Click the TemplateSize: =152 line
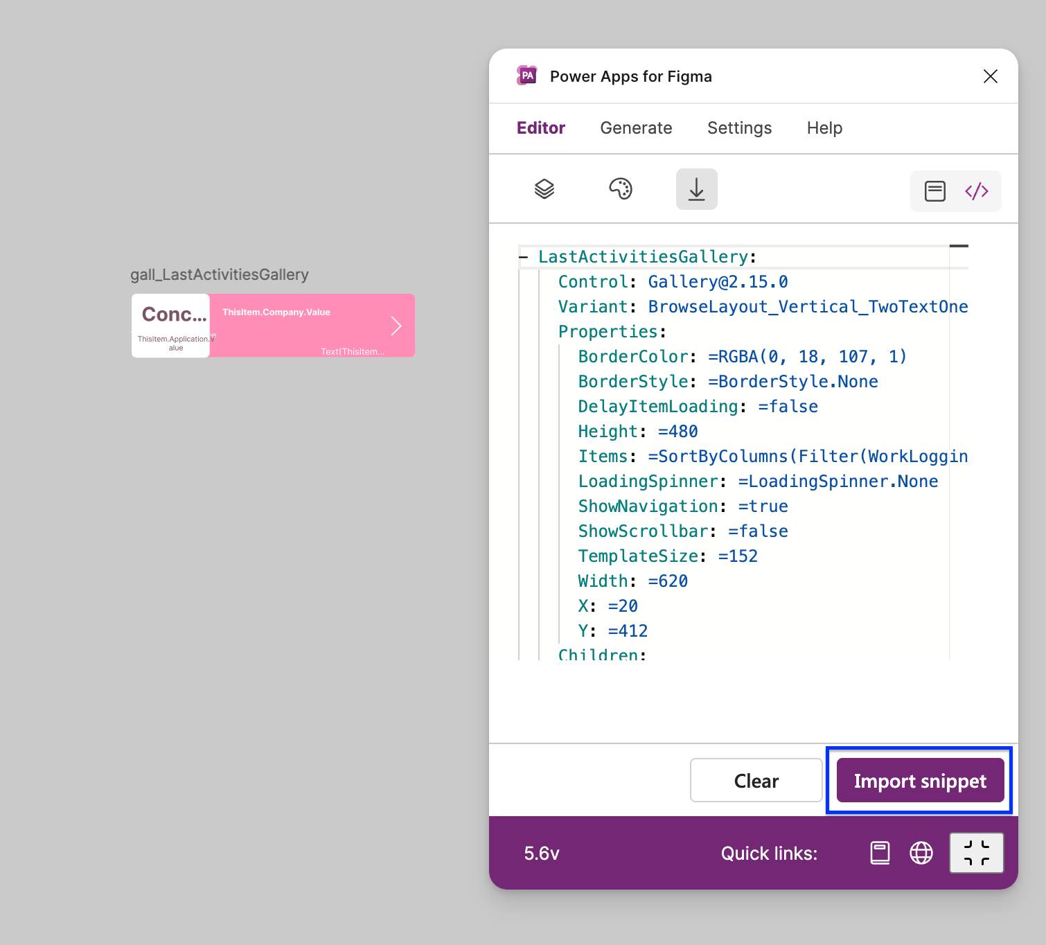Image resolution: width=1046 pixels, height=945 pixels. pyautogui.click(x=668, y=556)
